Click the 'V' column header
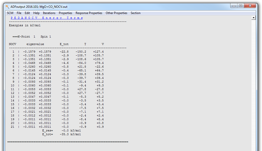Screen dimensions: 262x151 point(103,44)
